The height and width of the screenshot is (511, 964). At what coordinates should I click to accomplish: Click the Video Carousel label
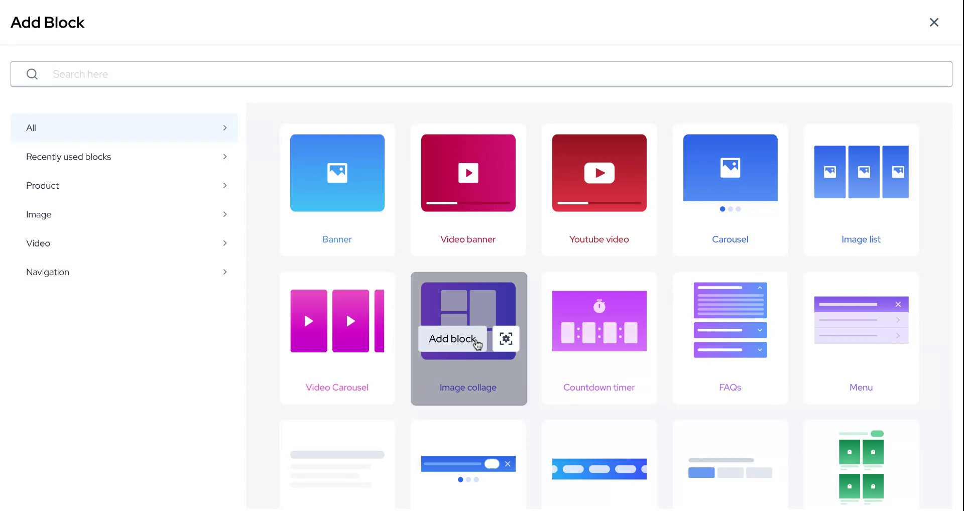337,388
